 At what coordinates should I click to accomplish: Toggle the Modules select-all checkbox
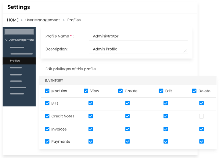pyautogui.click(x=47, y=91)
